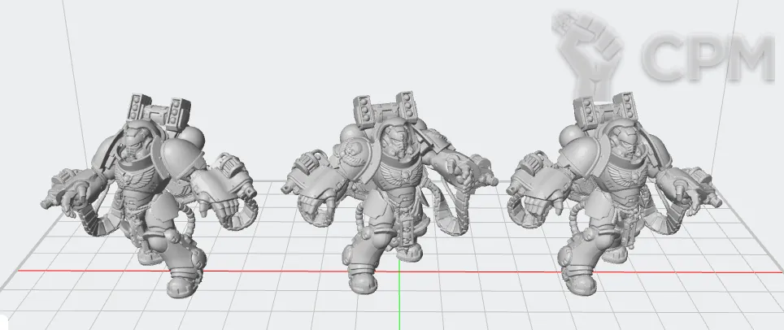Click the left model's backpack unit
This screenshot has width=784, height=330.
point(158,108)
